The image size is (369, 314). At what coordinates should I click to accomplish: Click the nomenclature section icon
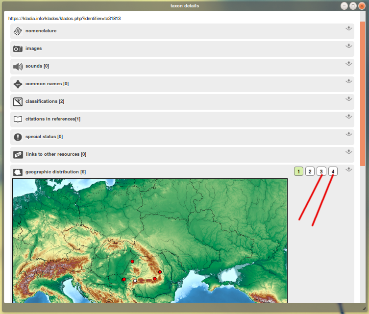18,31
